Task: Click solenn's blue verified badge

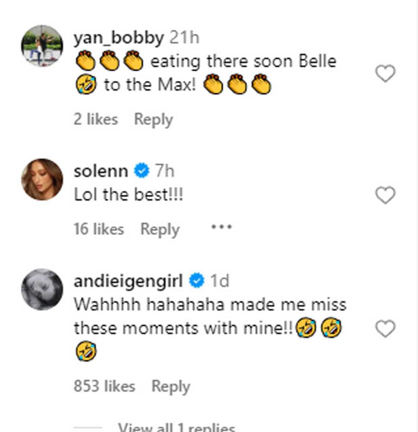Action: pyautogui.click(x=142, y=171)
